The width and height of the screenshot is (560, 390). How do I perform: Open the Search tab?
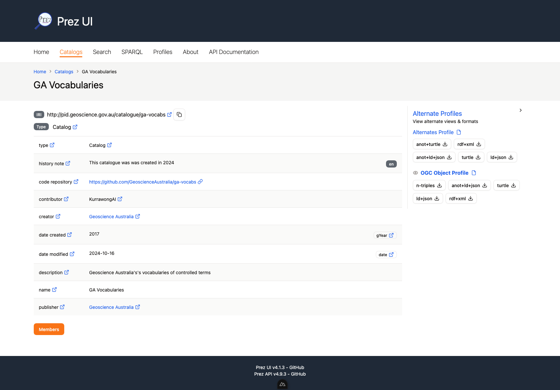click(x=102, y=52)
